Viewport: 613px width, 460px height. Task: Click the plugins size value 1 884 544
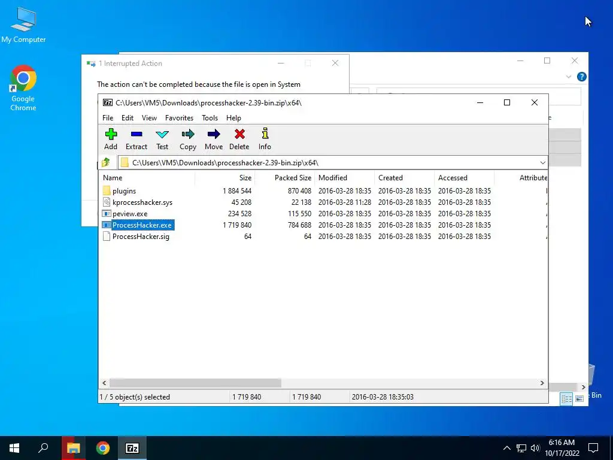[x=237, y=191]
